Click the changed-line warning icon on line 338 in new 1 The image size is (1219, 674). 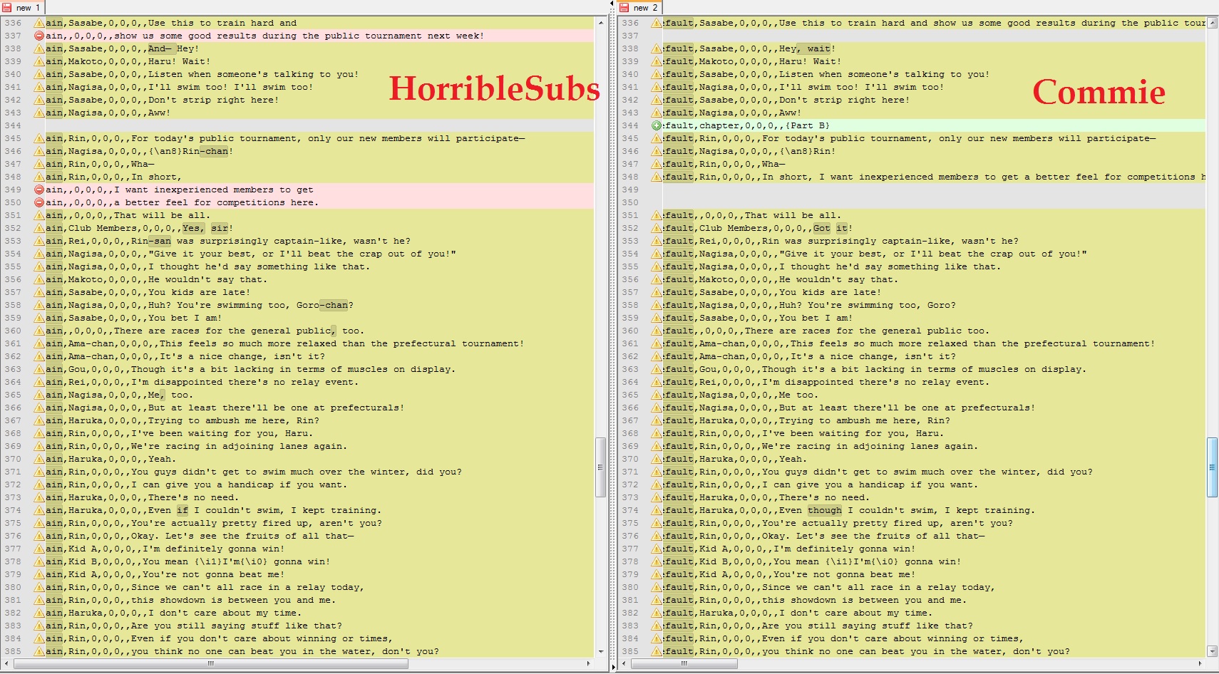click(x=39, y=48)
